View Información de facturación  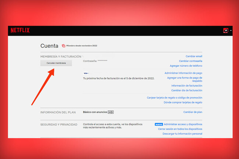[187, 86]
